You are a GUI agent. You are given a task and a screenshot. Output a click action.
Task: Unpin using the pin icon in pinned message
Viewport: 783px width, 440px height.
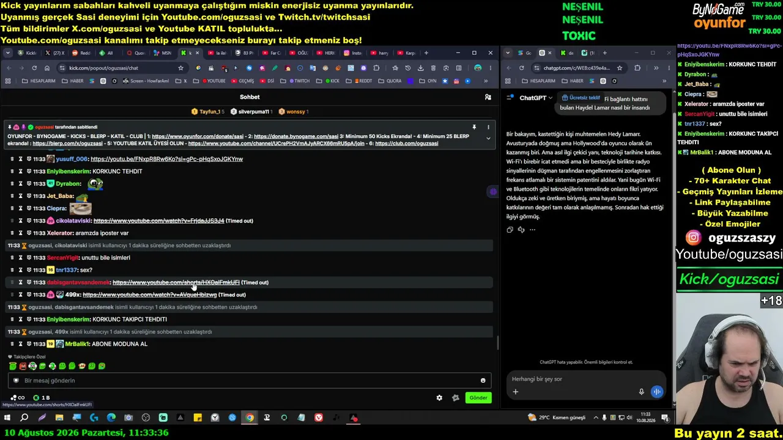coord(474,127)
